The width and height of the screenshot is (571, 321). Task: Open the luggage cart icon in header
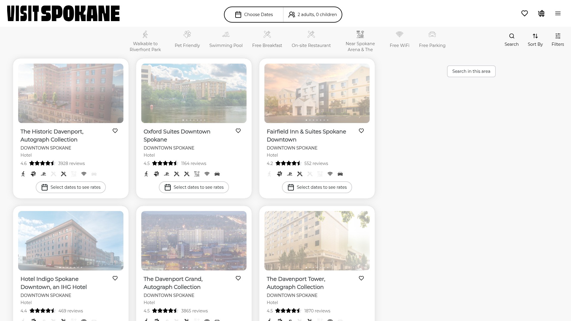(541, 13)
